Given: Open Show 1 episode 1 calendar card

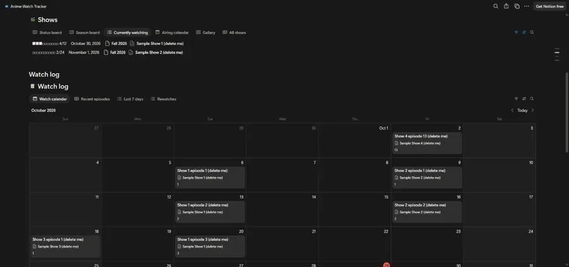Looking at the screenshot, I should click(x=210, y=177).
